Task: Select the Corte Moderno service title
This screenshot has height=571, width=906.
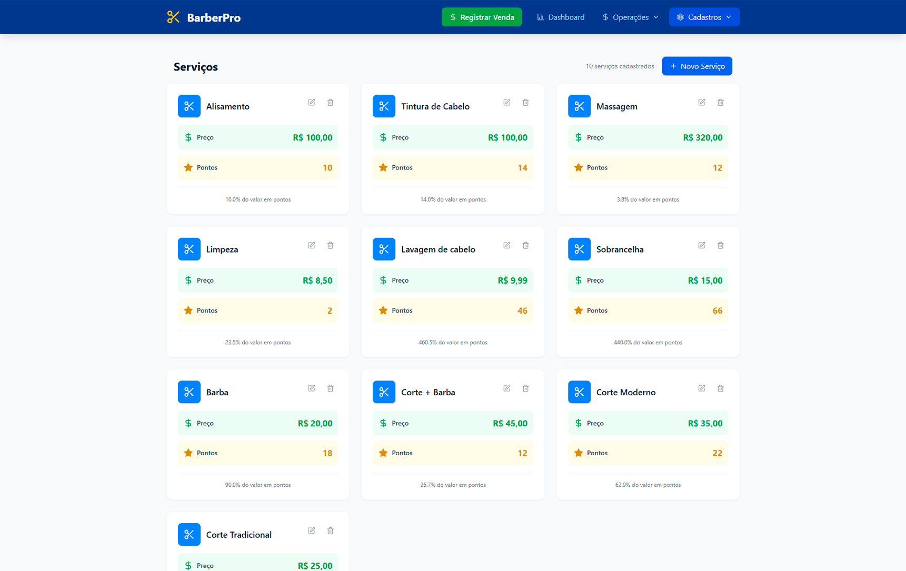Action: click(625, 392)
